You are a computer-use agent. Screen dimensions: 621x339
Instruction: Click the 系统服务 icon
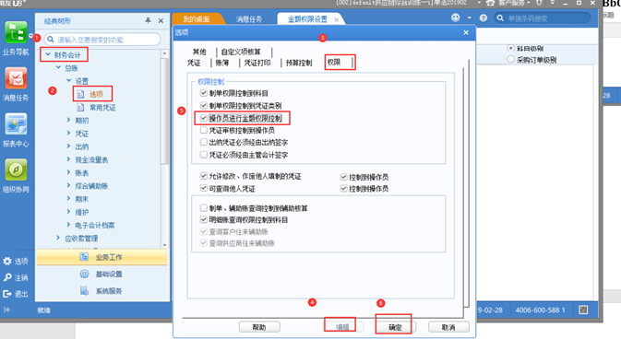tap(84, 291)
